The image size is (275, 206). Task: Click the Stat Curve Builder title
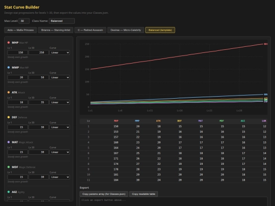coord(22,7)
